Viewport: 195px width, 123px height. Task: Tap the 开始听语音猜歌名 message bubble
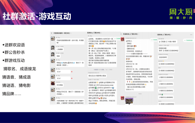pos(70,41)
